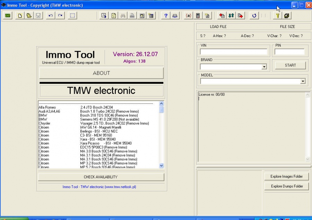
Task: Select the 'EDC15 5P08C3 (Remove Immo)' row
Action: click(98, 147)
